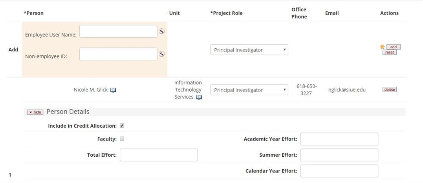Image resolution: width=423 pixels, height=183 pixels.
Task: Click the orange asterisk beside add button
Action: [x=382, y=47]
